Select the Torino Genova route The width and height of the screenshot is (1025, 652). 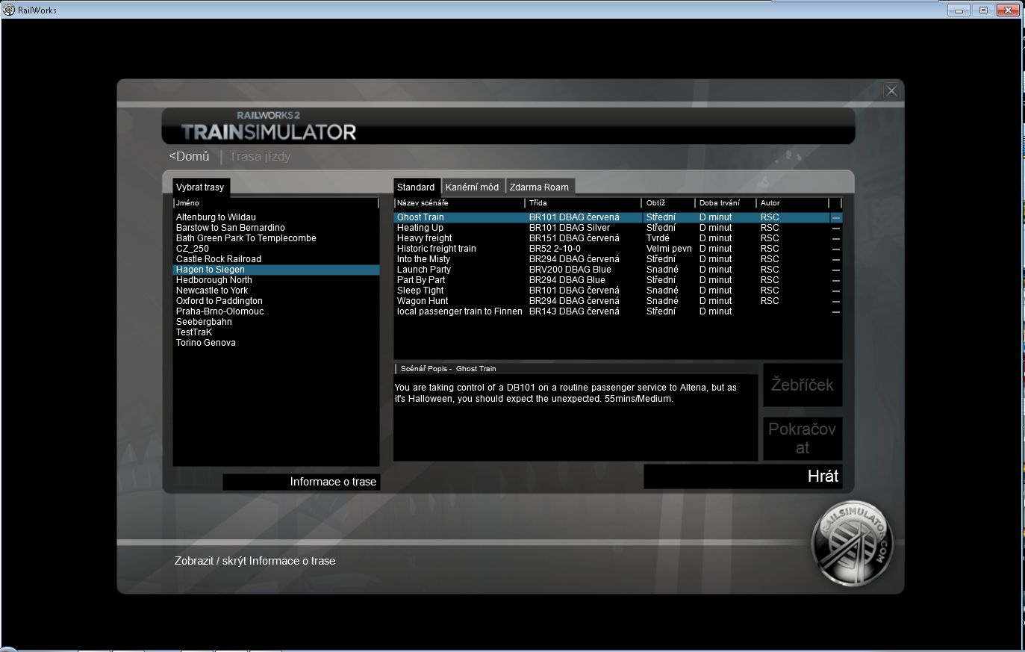click(275, 343)
